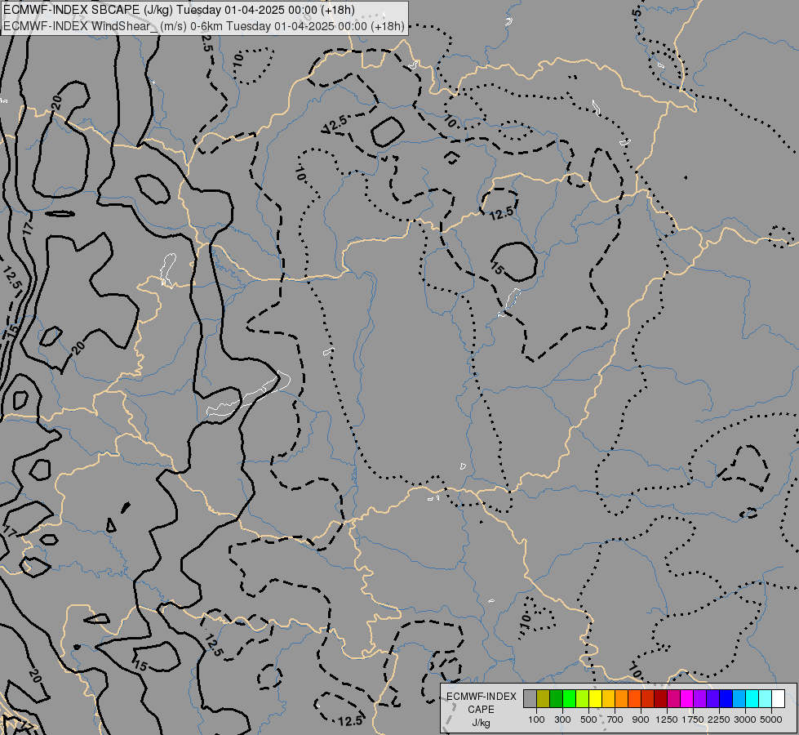Screen dimensions: 799x735
Task: Click the olive swatch in CAPE legend
Action: pos(544,698)
